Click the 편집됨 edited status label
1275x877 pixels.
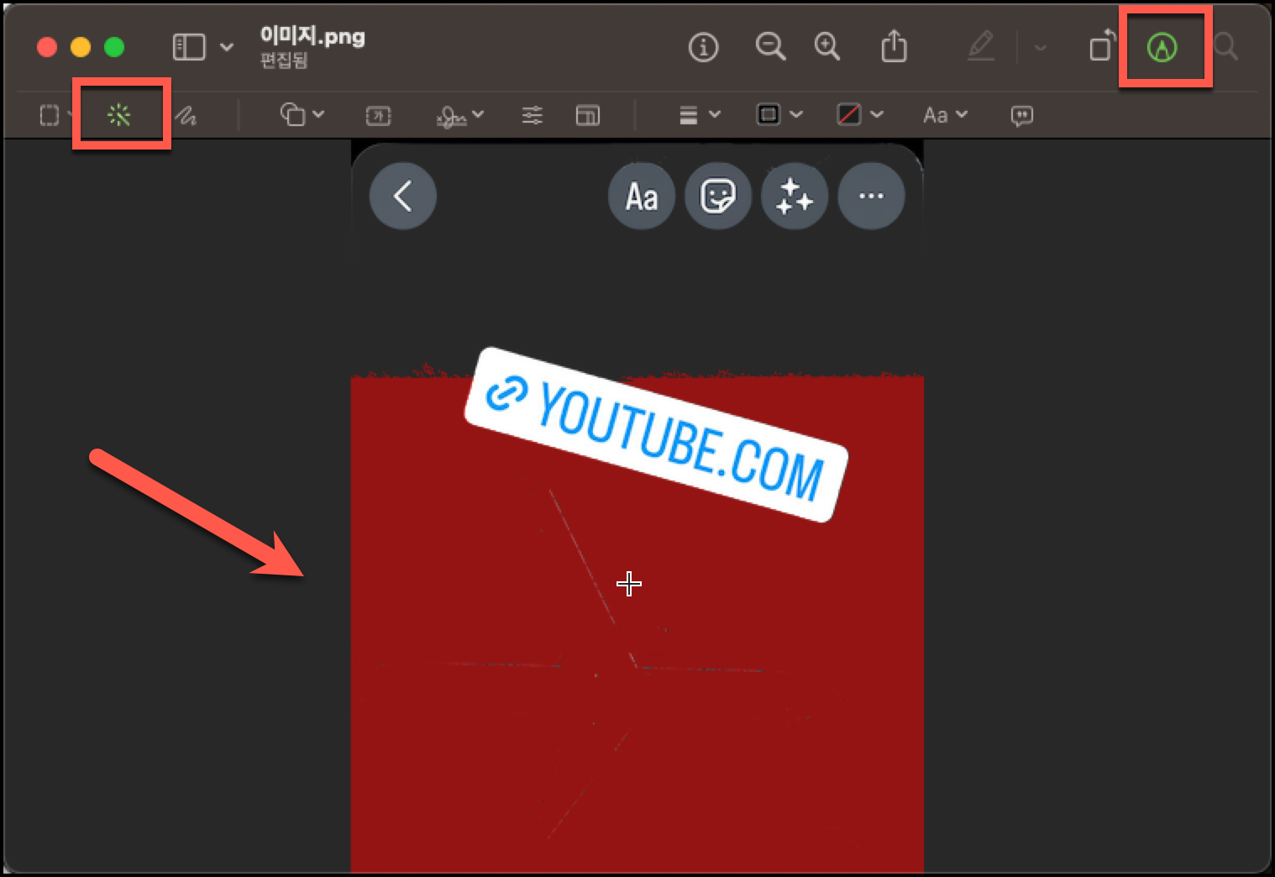point(284,60)
